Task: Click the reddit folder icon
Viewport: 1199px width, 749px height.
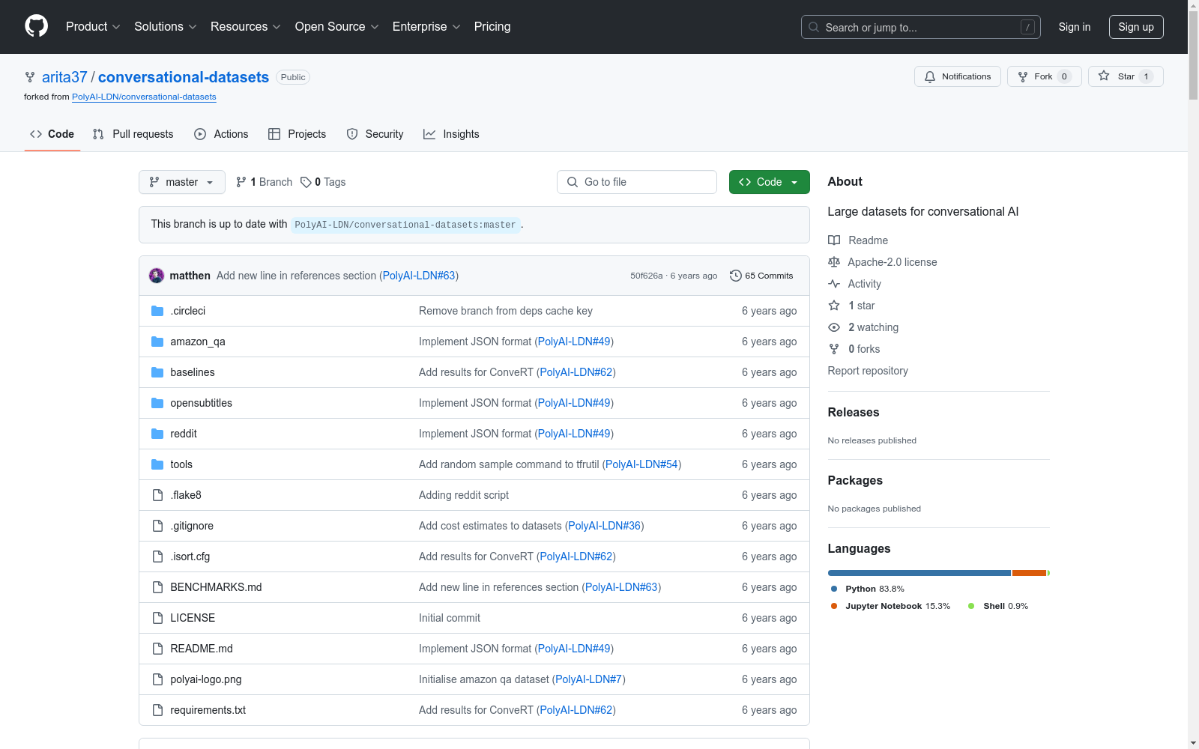Action: (157, 434)
